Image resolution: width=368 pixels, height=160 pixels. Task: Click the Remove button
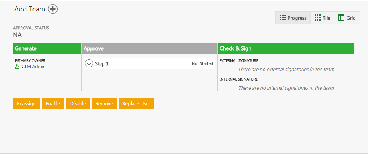click(104, 104)
